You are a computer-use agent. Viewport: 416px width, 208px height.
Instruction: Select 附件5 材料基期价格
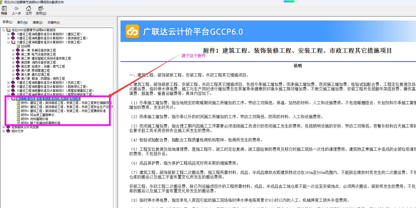[35, 119]
